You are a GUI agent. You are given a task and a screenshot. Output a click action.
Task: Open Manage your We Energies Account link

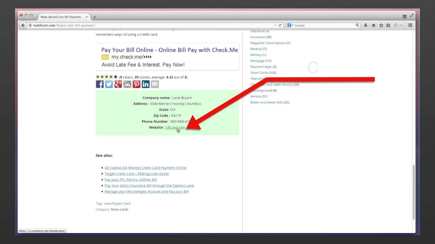coord(146,191)
